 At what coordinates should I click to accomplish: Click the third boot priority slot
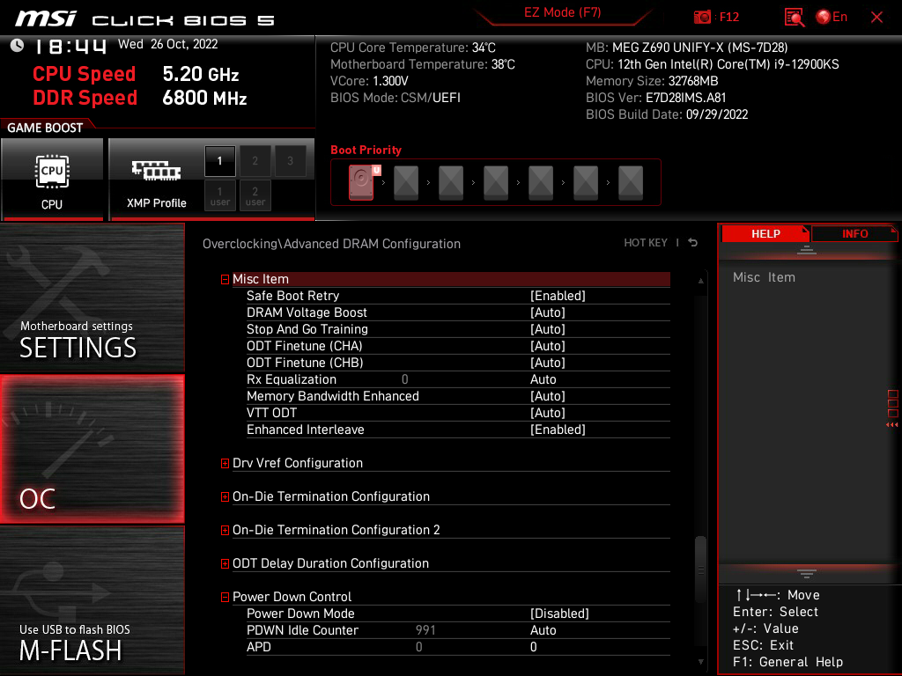tap(451, 183)
